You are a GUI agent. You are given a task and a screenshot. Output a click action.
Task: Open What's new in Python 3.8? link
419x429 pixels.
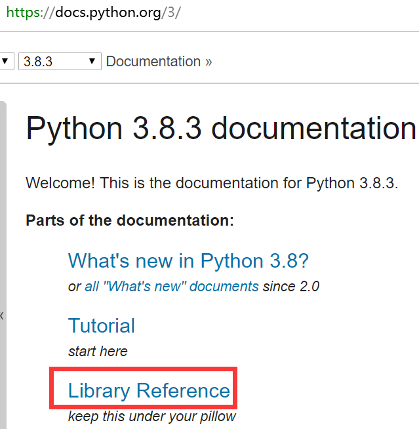point(188,260)
